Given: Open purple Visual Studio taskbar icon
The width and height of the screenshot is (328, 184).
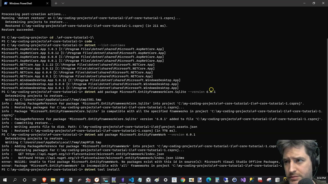Looking at the screenshot, I should tap(243, 180).
